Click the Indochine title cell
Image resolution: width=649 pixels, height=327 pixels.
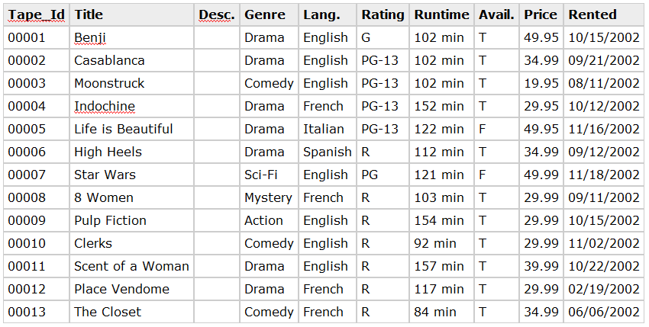pyautogui.click(x=132, y=106)
